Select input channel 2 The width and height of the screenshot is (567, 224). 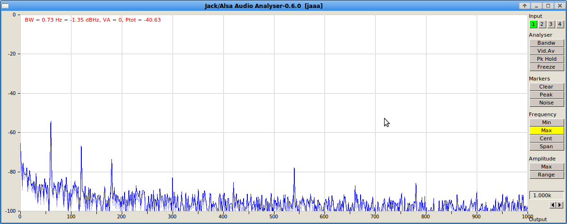[542, 24]
